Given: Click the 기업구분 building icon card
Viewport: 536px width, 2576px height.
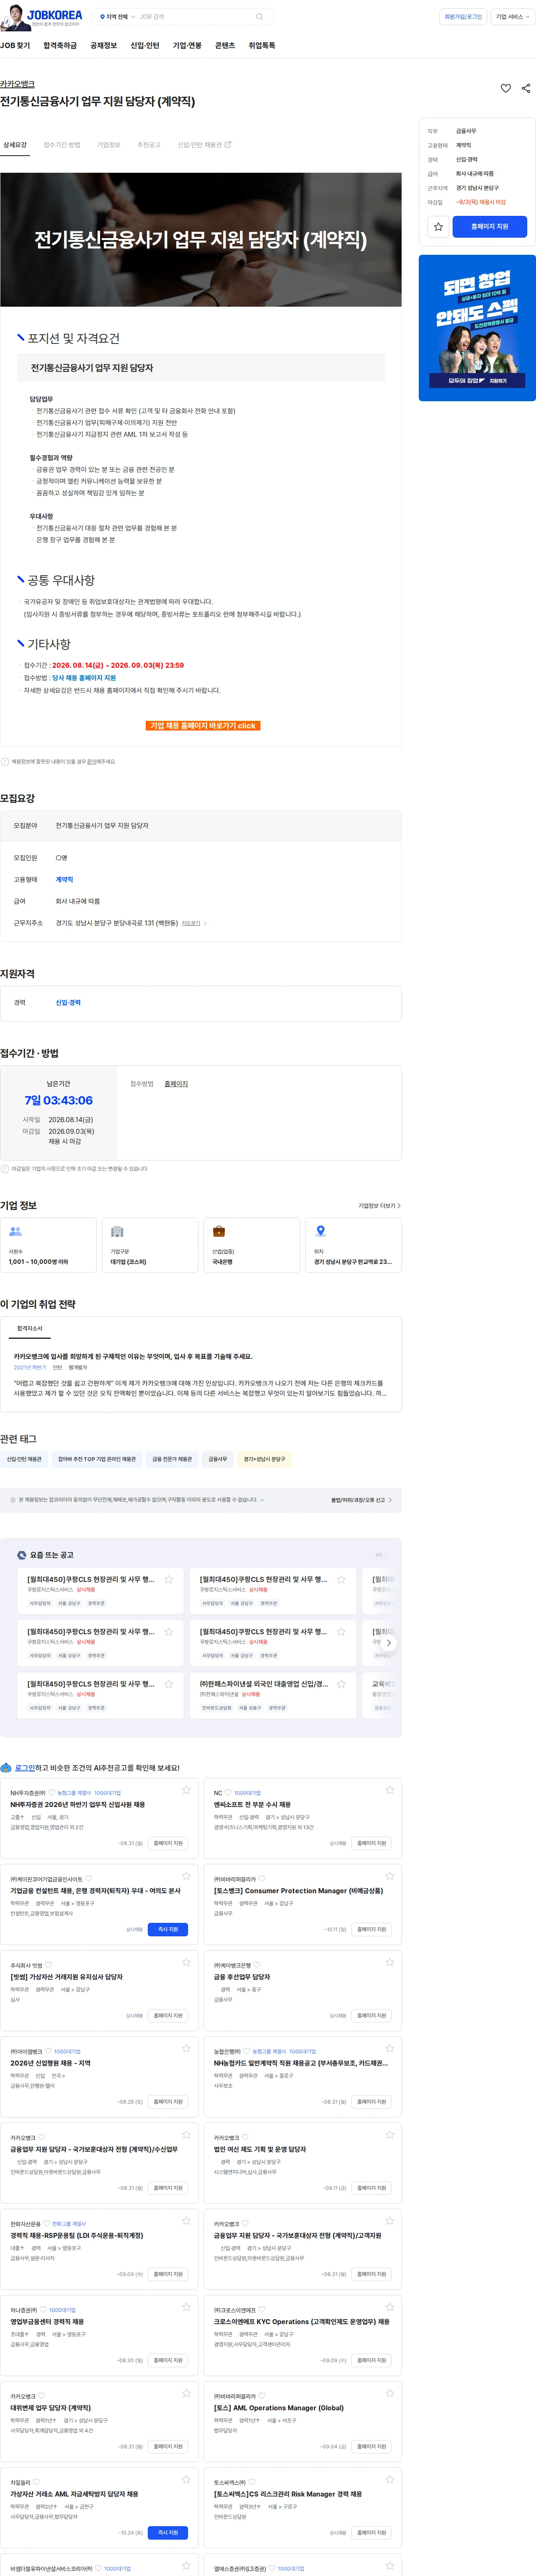Looking at the screenshot, I should [150, 1245].
